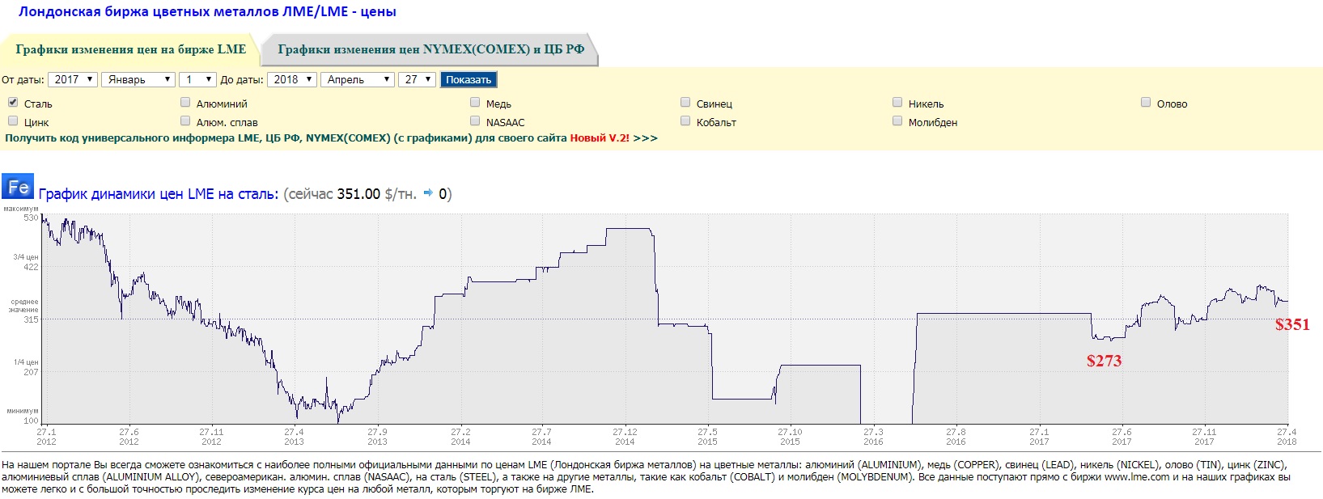Click the $273 price marker on the chart

(1104, 361)
